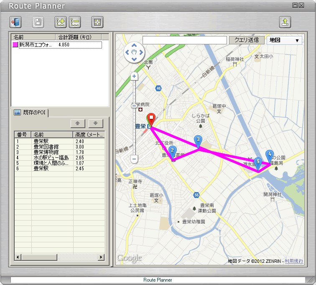Click the add route icon with plus
This screenshot has height=285, width=316.
tap(61, 22)
